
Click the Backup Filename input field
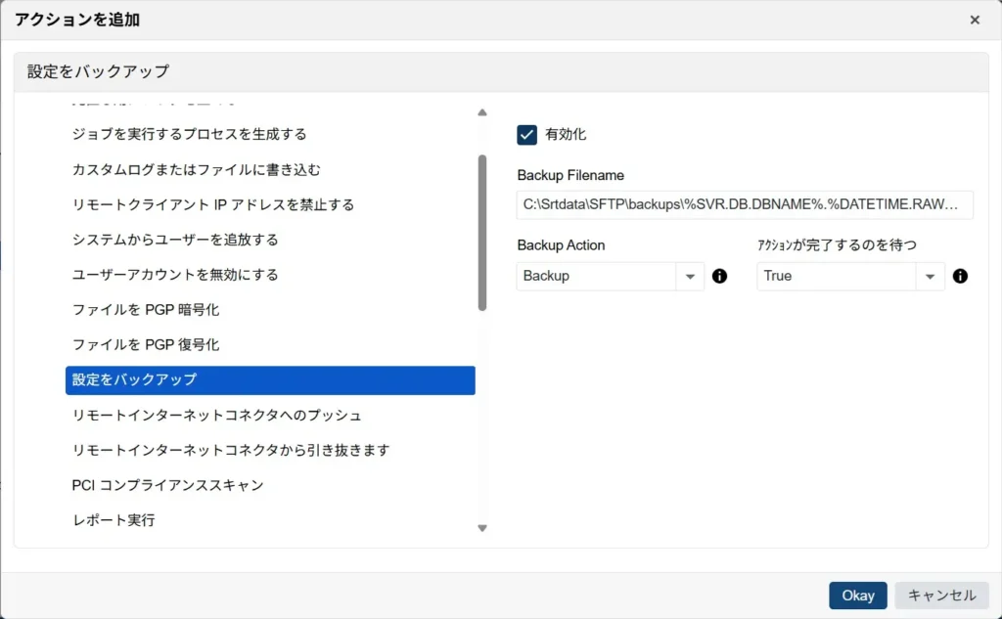(x=744, y=205)
